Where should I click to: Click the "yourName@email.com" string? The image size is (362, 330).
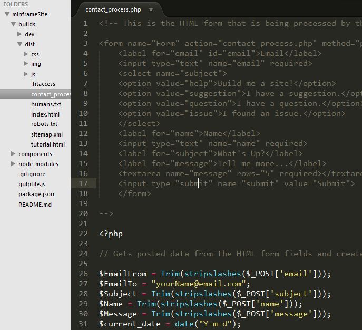[x=199, y=284]
